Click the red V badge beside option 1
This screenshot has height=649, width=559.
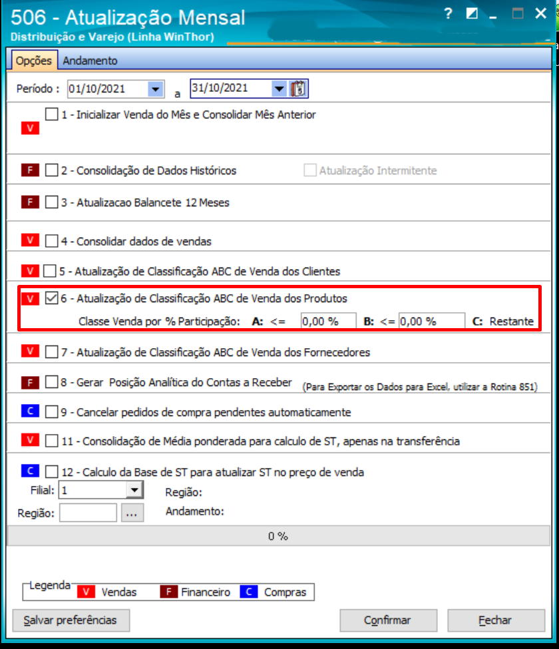[x=30, y=128]
